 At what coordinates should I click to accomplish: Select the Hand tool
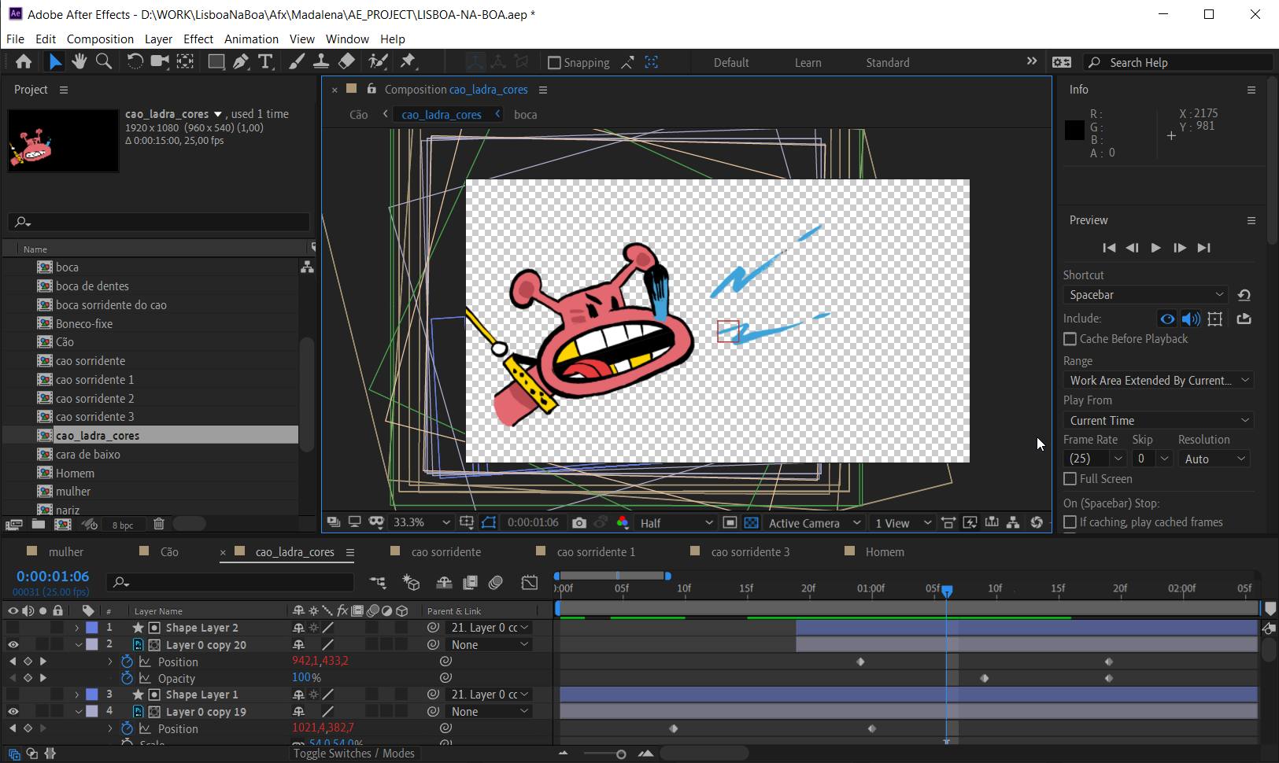(x=79, y=61)
